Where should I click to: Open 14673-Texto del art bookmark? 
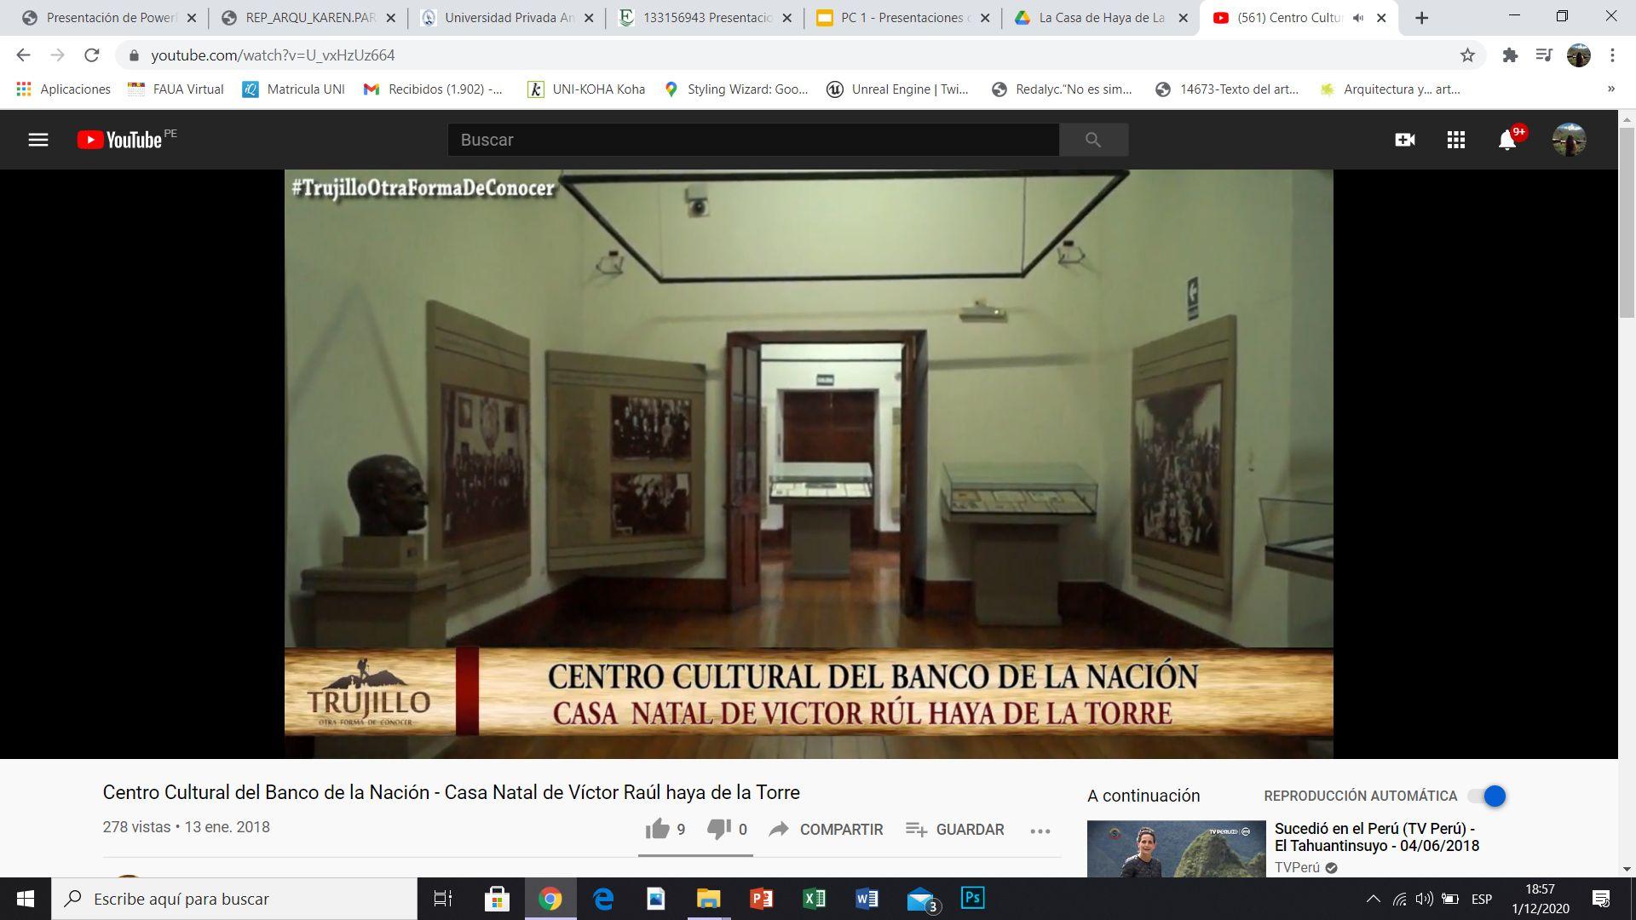(1227, 89)
